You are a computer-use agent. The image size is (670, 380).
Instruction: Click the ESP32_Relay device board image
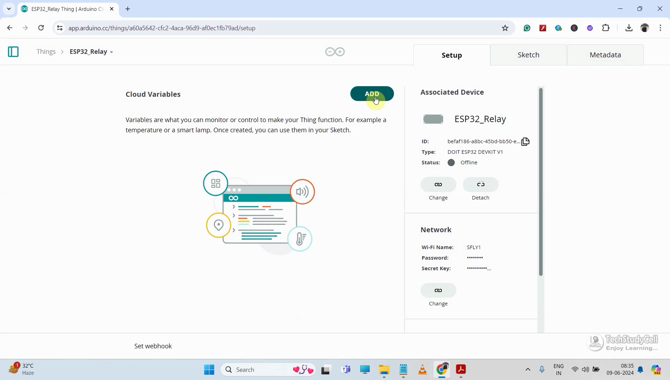pos(433,119)
